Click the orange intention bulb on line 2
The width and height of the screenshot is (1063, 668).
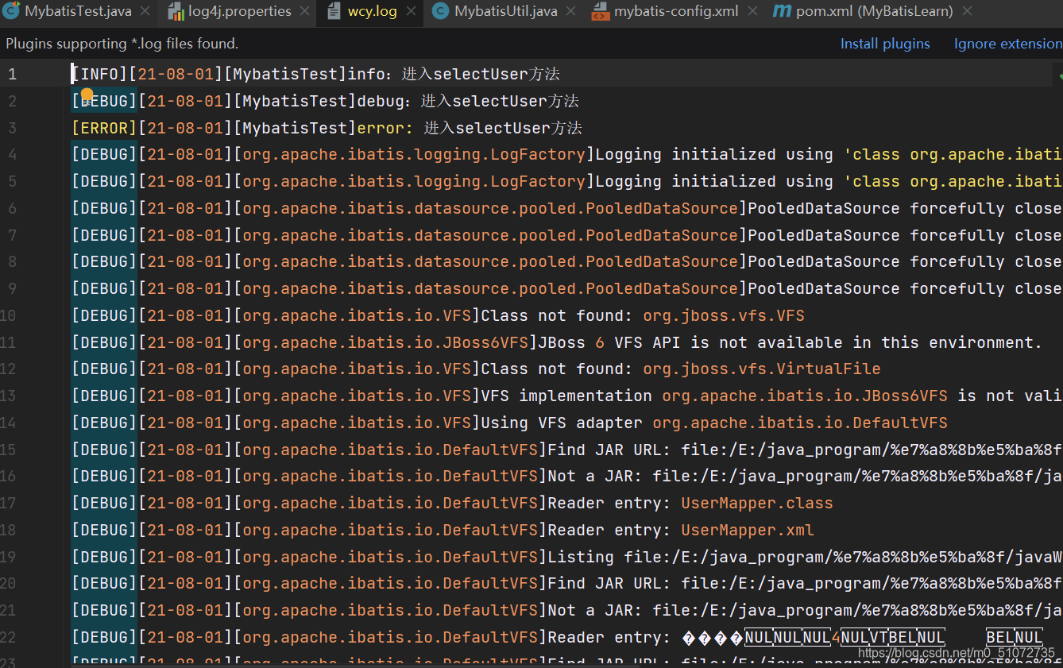(x=87, y=94)
